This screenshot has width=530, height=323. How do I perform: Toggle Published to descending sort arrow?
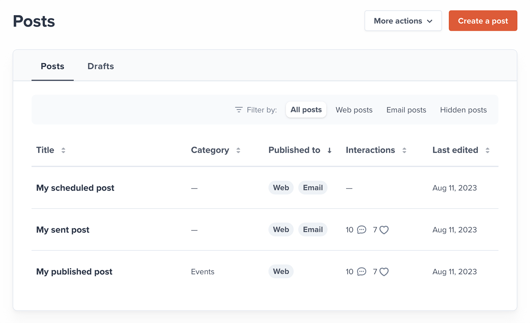329,150
